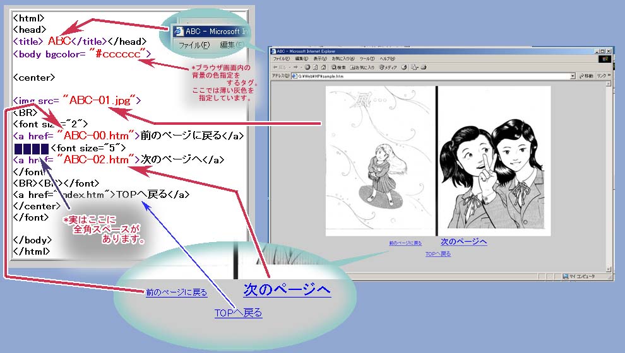The width and height of the screenshot is (625, 353).
Task: Click the </body> line in the HTML source
Action: tap(32, 240)
